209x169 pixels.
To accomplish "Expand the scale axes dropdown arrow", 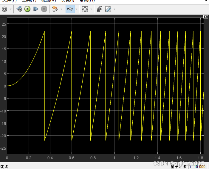I will click(91, 9).
